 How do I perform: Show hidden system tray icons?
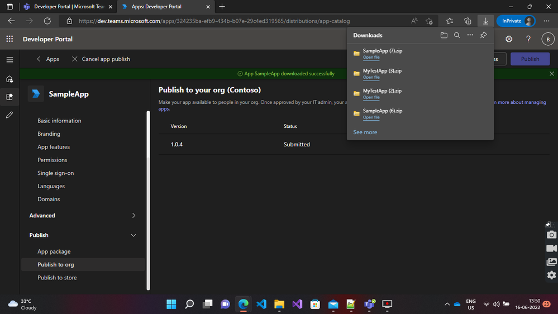click(x=447, y=304)
